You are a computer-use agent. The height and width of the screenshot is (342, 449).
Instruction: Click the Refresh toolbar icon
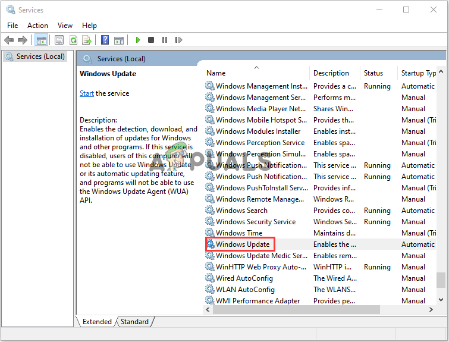(x=74, y=40)
